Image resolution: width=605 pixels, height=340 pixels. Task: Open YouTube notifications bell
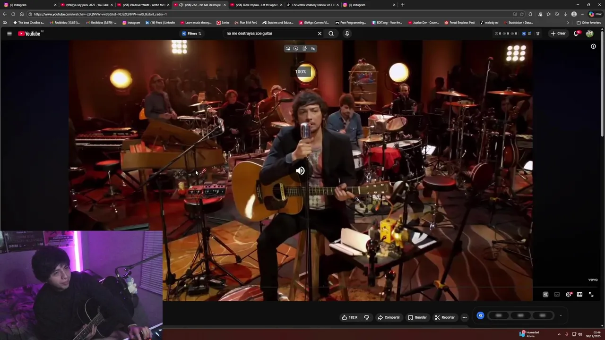click(x=576, y=34)
